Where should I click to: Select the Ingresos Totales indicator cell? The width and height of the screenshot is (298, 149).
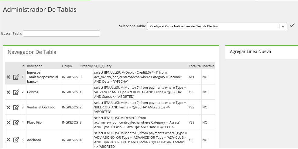click(x=44, y=77)
